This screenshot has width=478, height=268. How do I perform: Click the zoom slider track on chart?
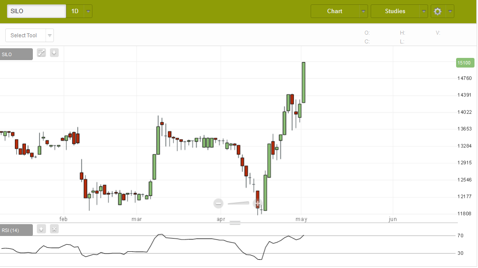pyautogui.click(x=238, y=203)
